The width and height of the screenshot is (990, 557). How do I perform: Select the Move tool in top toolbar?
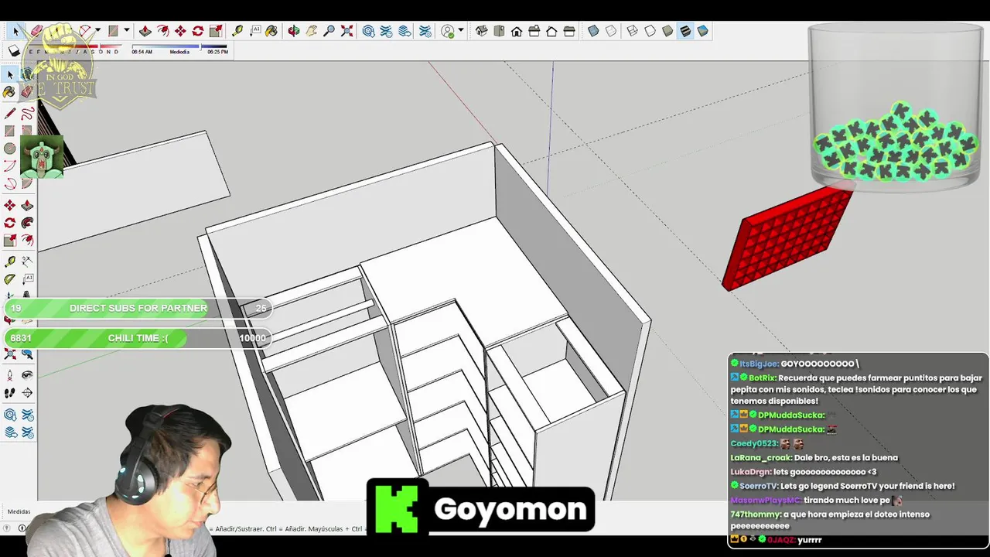click(180, 31)
